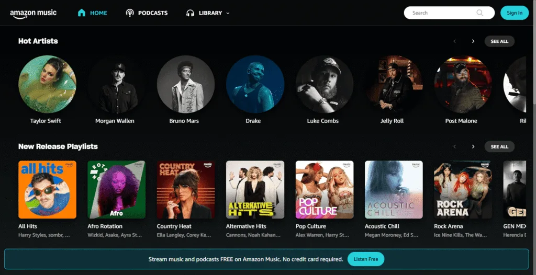Show next Hot Artists with right arrow
Image resolution: width=536 pixels, height=275 pixels.
[473, 41]
